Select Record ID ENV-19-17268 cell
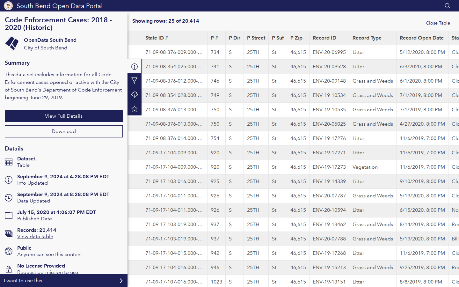The image size is (459, 287). [329, 253]
